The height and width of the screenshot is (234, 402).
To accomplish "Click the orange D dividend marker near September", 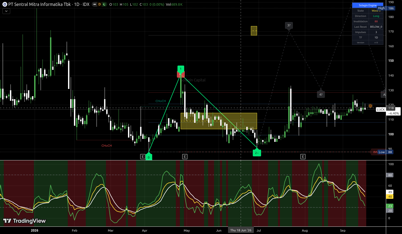I will 370,106.
